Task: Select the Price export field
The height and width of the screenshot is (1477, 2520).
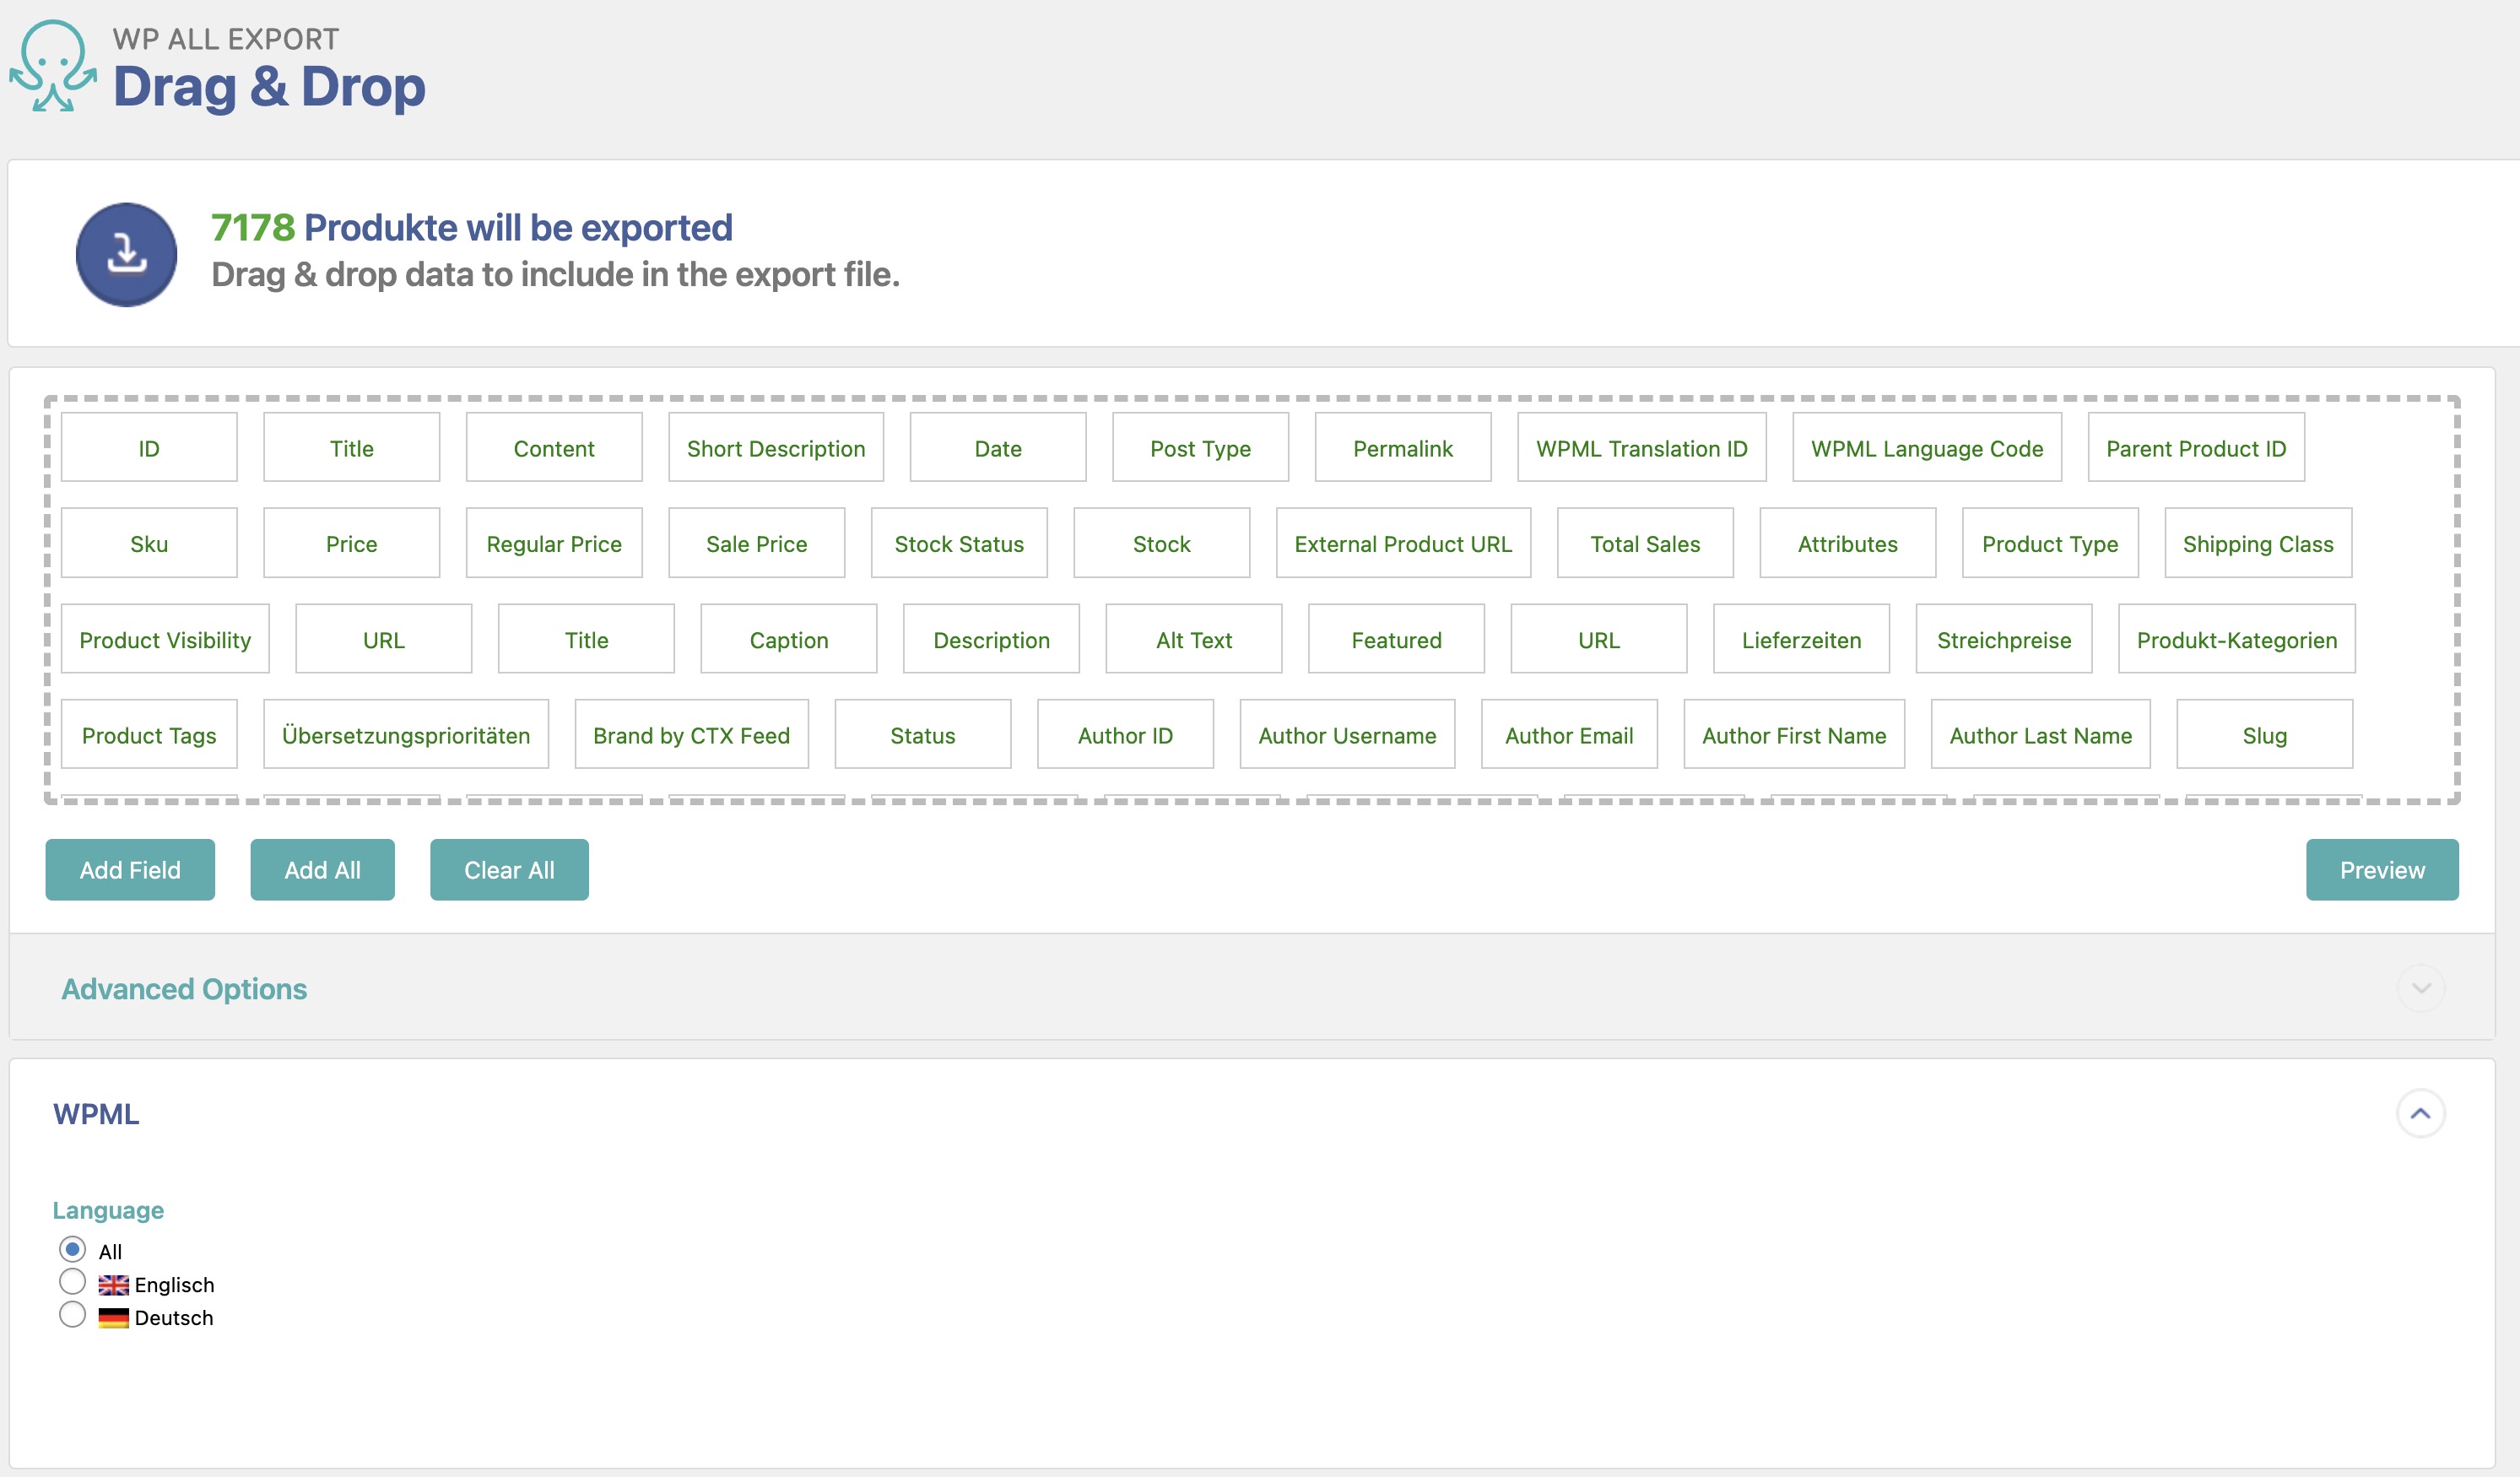Action: point(352,543)
